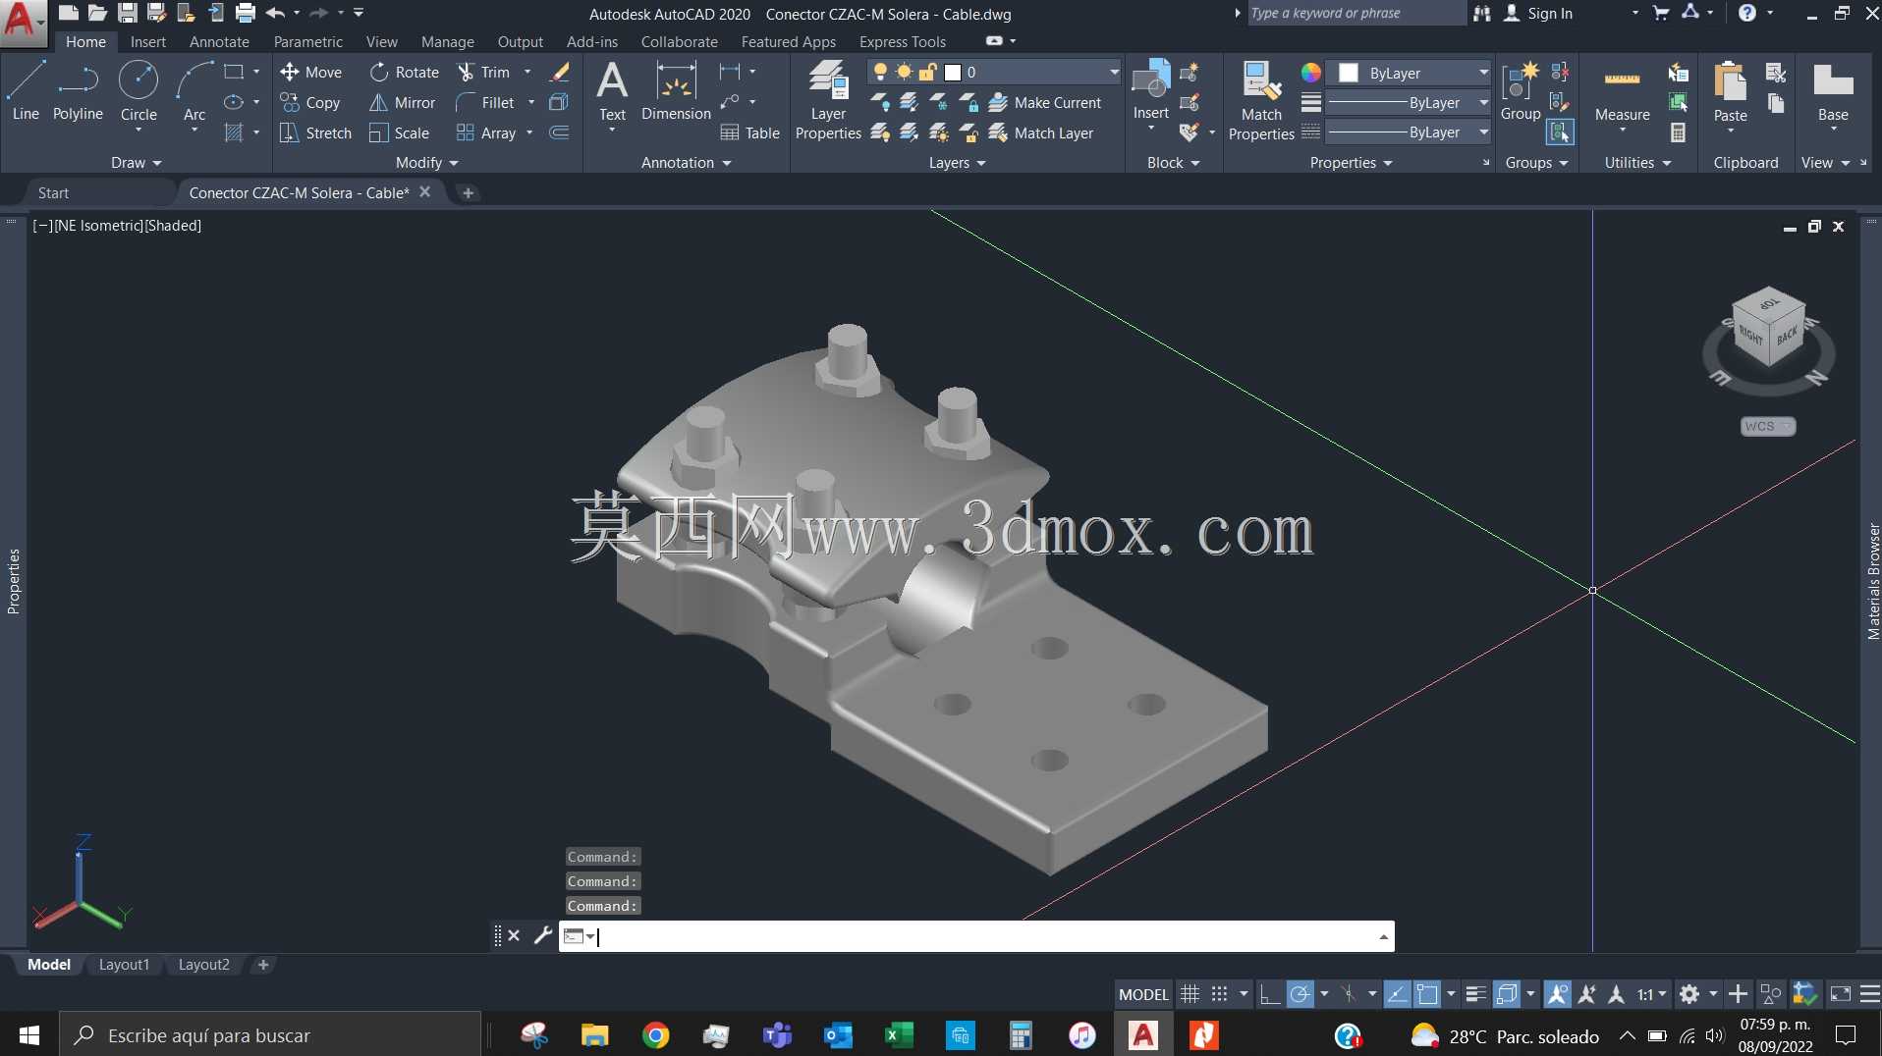Image resolution: width=1882 pixels, height=1056 pixels.
Task: Select the Dimension tool
Action: [x=676, y=90]
